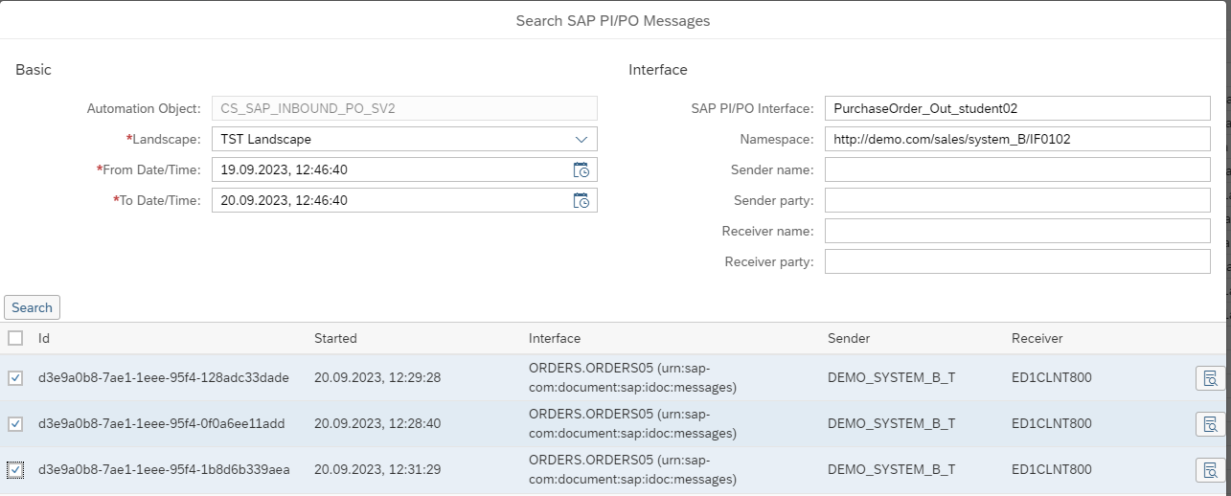The image size is (1231, 496).
Task: Open calendar picker for From Date/Time
Action: coord(581,170)
